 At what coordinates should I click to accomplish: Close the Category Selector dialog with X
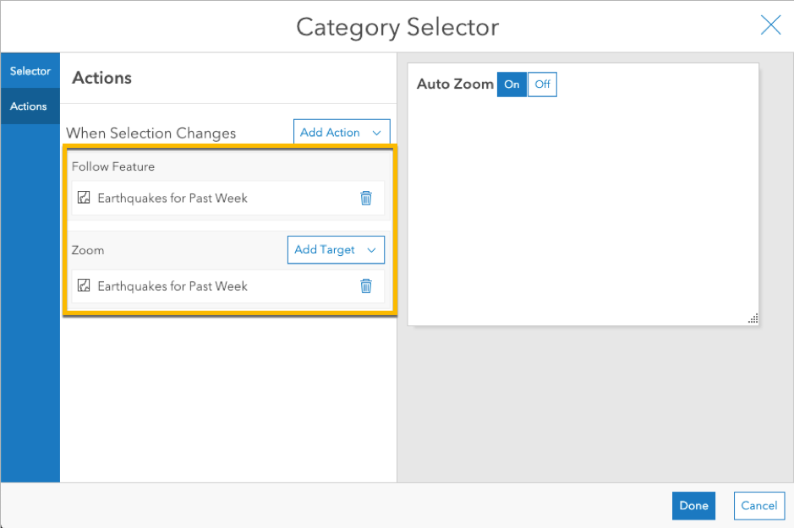click(x=770, y=26)
